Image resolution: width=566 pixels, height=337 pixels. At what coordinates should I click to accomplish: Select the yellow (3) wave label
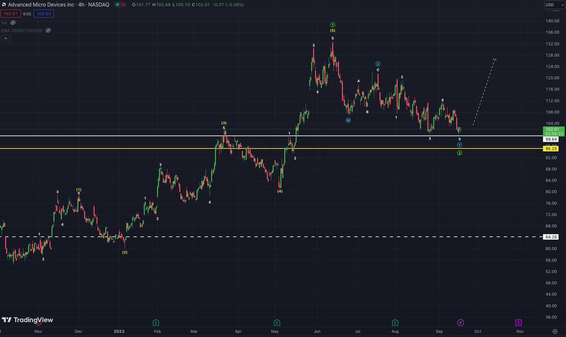click(224, 123)
